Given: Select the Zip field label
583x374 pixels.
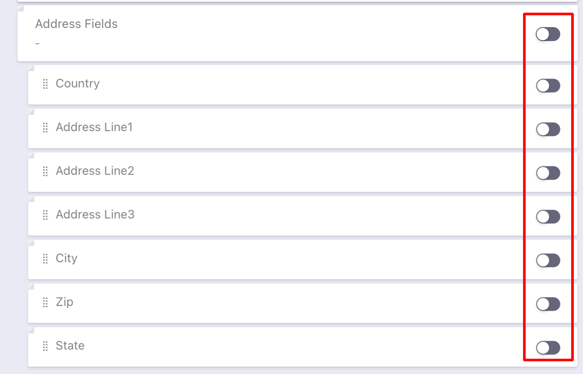Looking at the screenshot, I should (x=64, y=302).
